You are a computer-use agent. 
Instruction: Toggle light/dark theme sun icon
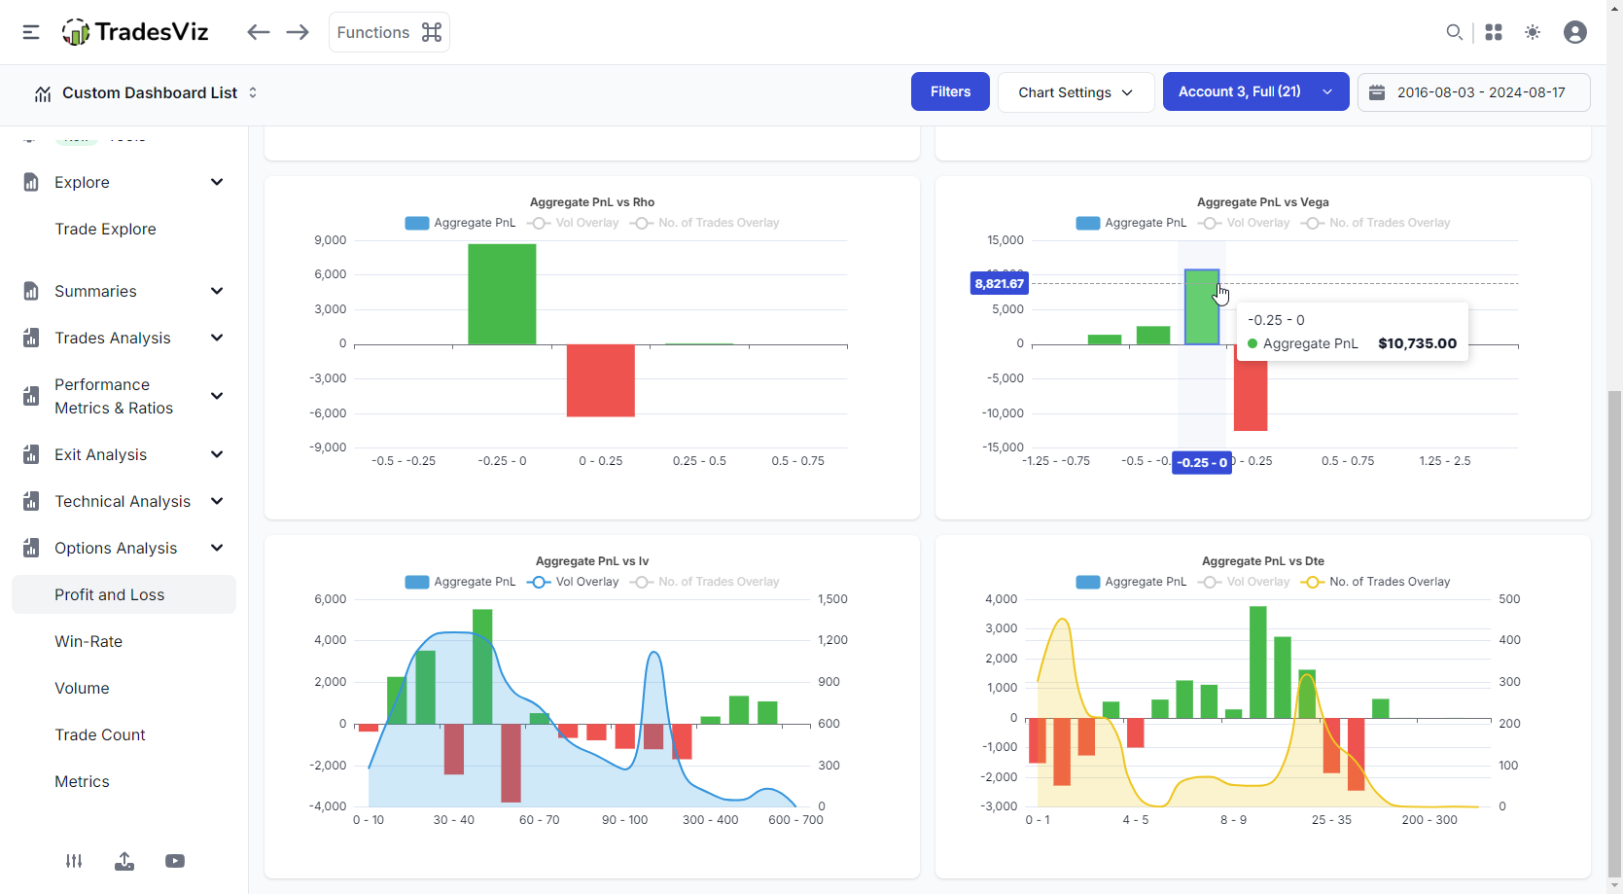click(1533, 32)
